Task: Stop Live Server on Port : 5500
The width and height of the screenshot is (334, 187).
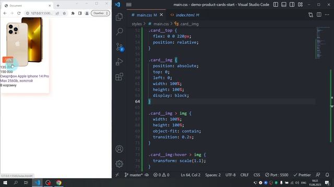Action: 277,175
